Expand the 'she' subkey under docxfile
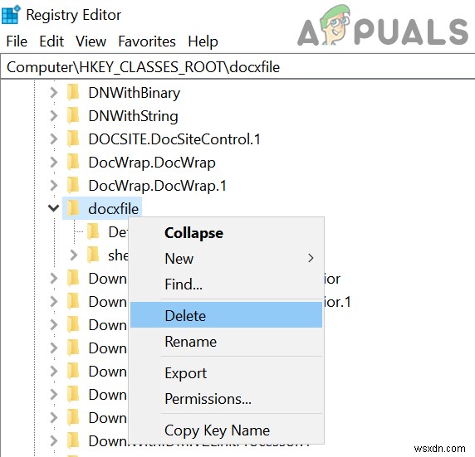The width and height of the screenshot is (475, 457). click(x=73, y=255)
